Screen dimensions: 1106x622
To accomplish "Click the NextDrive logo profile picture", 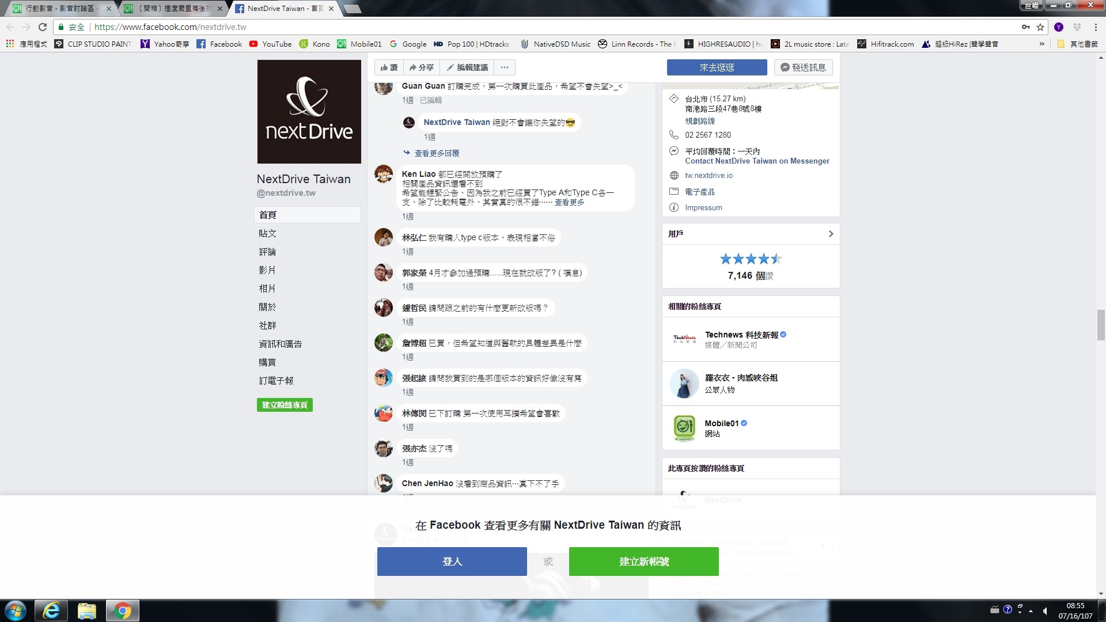I will (309, 112).
